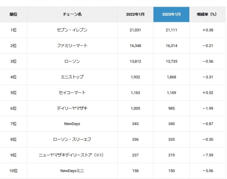The image size is (227, 179).
Task: Click ニューヤマザキデイリーストア（※1） entry
Action: point(72,155)
